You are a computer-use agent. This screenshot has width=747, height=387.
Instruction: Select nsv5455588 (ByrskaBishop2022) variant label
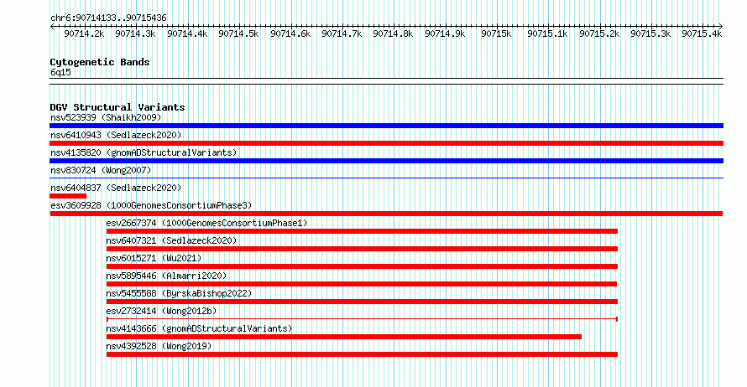coord(179,293)
